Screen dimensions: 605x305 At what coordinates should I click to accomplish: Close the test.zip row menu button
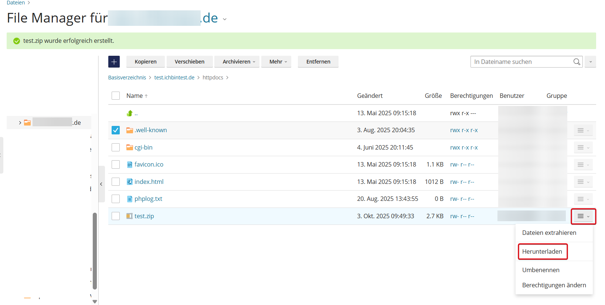(584, 216)
